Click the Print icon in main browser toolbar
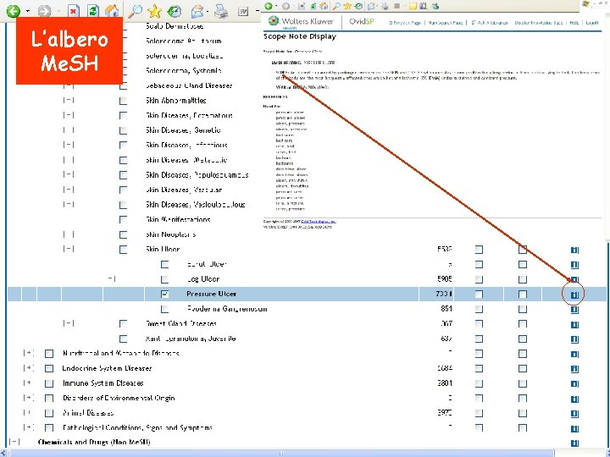610x457 pixels. coord(222,11)
